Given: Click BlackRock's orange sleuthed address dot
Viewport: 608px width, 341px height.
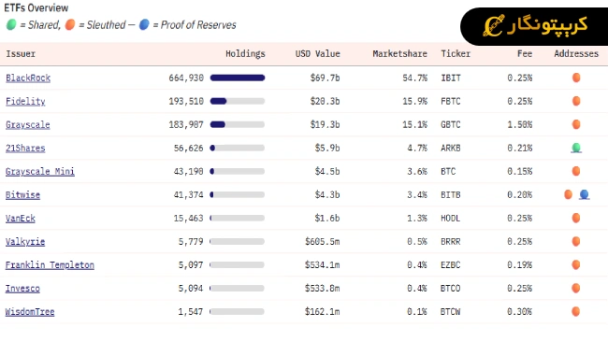Looking at the screenshot, I should click(576, 78).
